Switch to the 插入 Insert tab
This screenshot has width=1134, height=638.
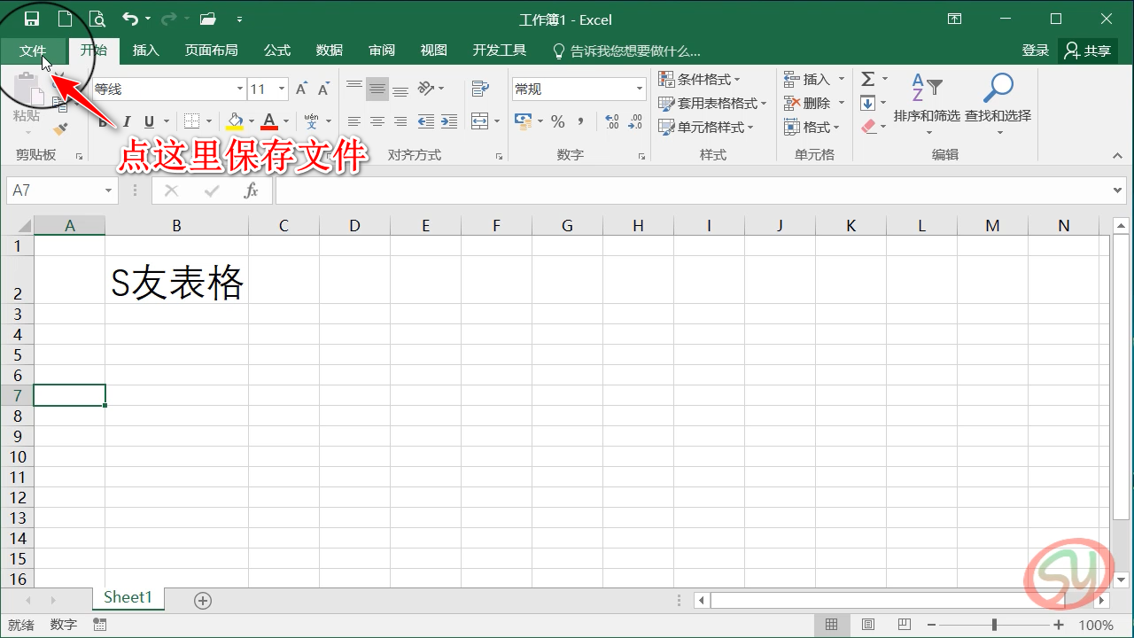click(x=145, y=51)
